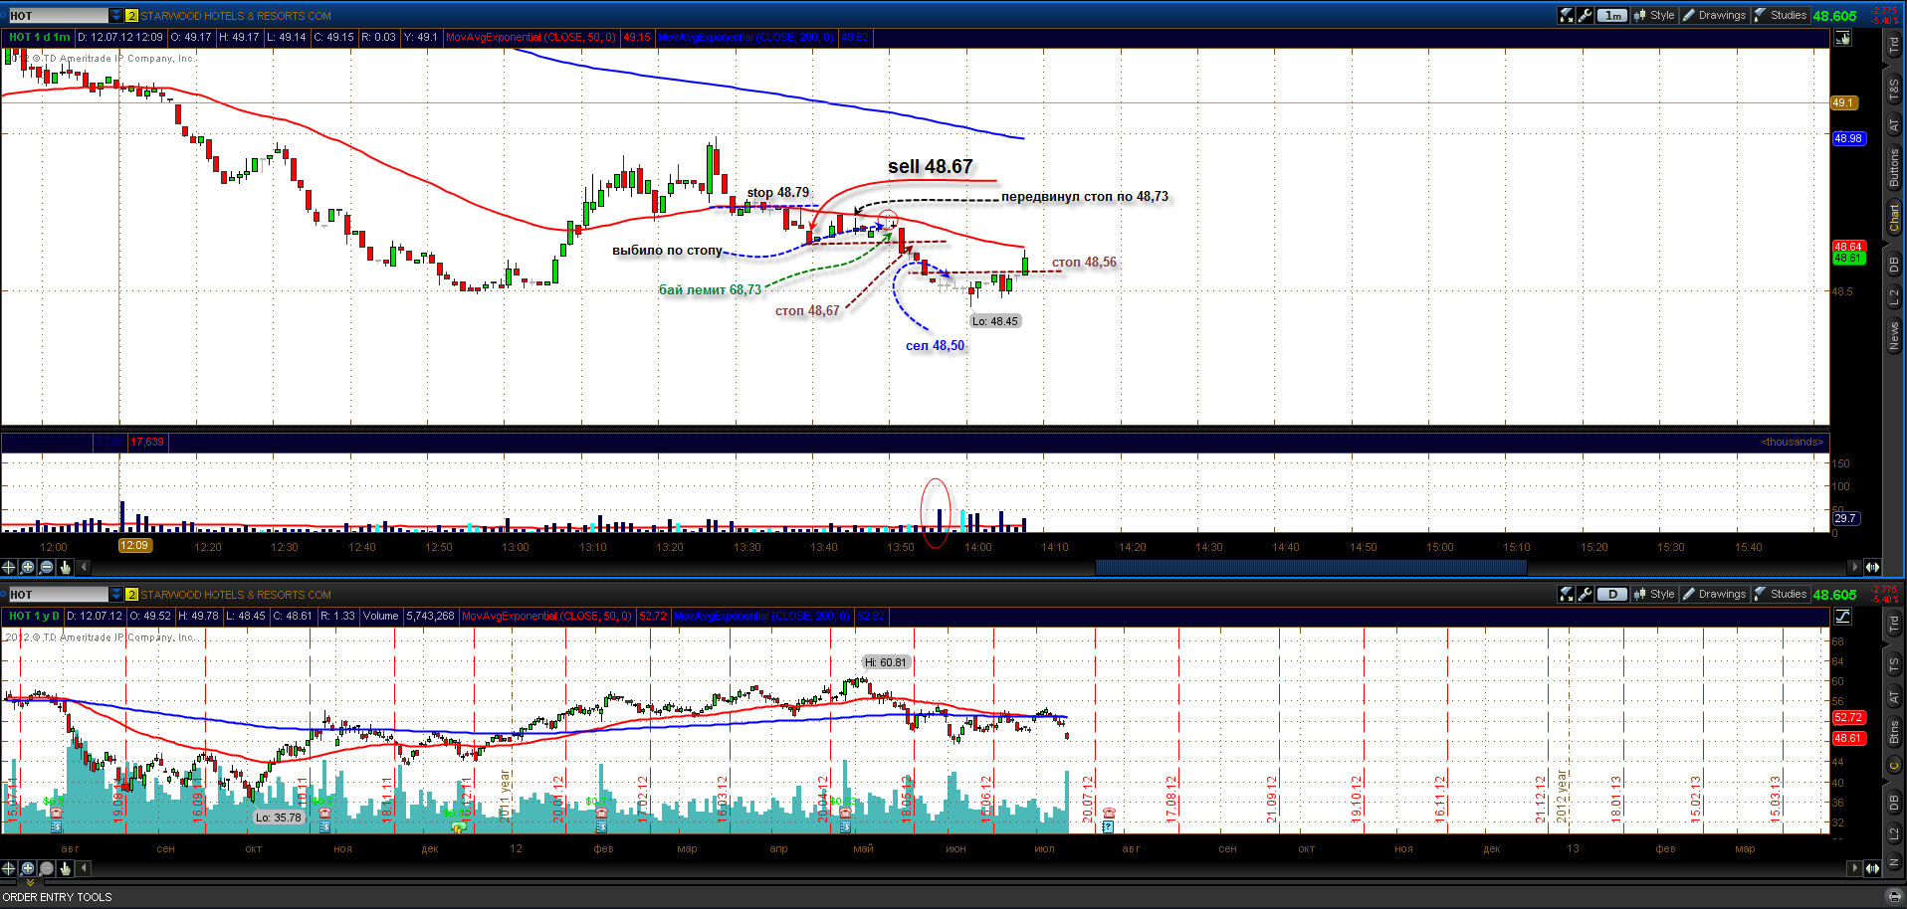
Task: Toggle C side tab in lower chart
Action: 1894,765
